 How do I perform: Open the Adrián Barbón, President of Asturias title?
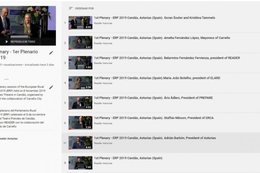pyautogui.click(x=155, y=138)
